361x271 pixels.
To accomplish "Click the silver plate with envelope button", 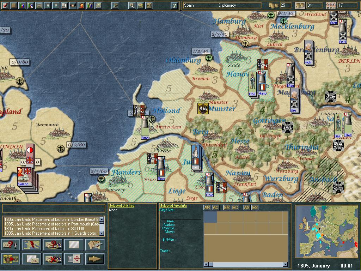I will [x=31, y=259].
